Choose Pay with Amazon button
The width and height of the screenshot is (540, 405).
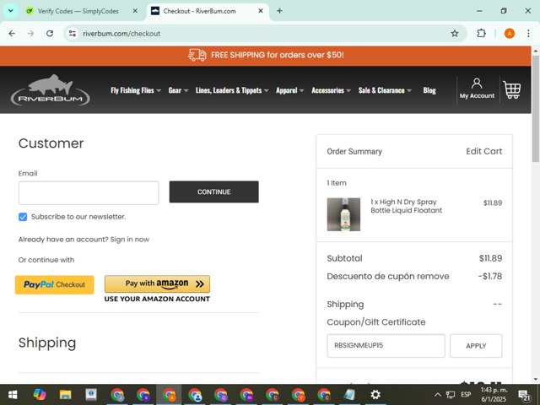pyautogui.click(x=157, y=283)
